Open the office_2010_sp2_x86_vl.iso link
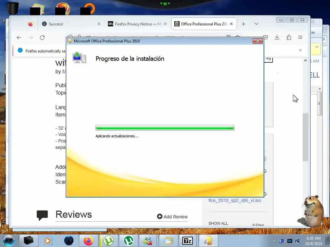Image resolution: width=330 pixels, height=247 pixels. [x=235, y=200]
